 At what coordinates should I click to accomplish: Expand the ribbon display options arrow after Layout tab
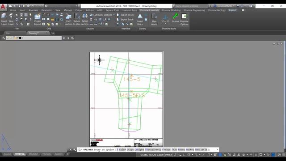point(246,10)
